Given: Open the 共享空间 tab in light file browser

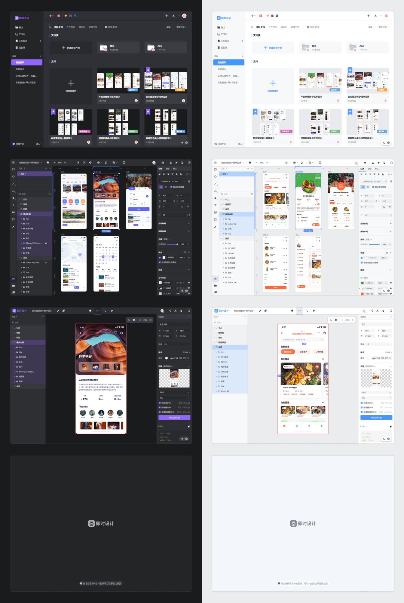Looking at the screenshot, I should (295, 27).
